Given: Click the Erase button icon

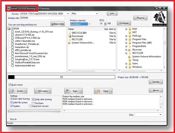Looking at the screenshot, I should pos(12,91).
